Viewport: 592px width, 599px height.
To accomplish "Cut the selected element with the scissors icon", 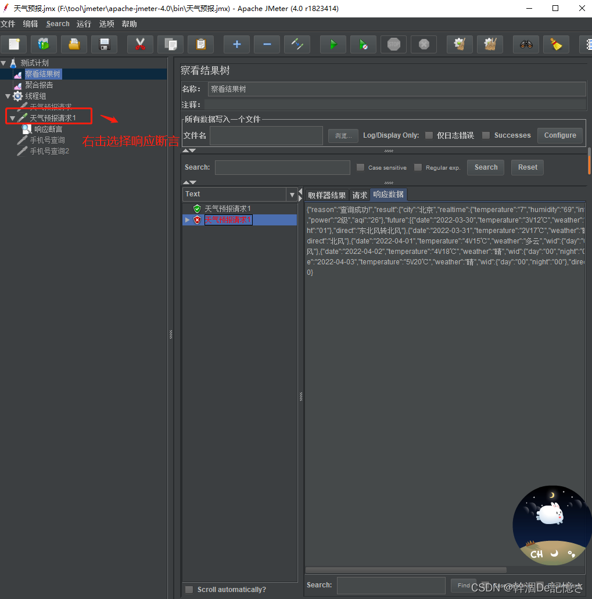I will pyautogui.click(x=140, y=44).
